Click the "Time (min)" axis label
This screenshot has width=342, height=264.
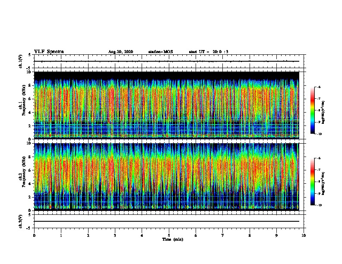tap(173, 239)
